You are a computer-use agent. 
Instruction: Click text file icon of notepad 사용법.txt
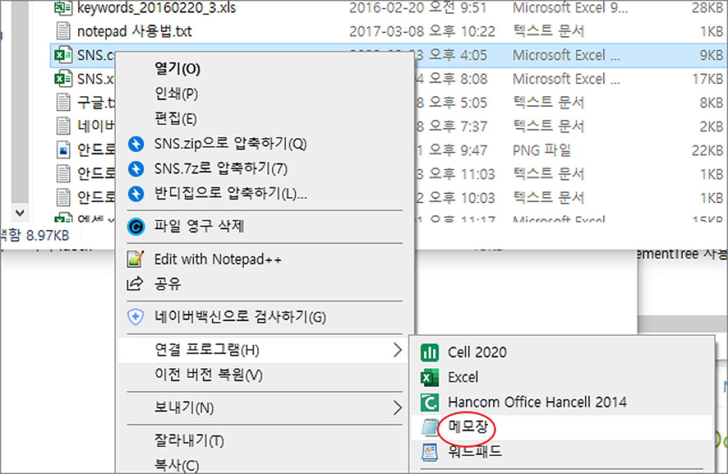pos(62,31)
